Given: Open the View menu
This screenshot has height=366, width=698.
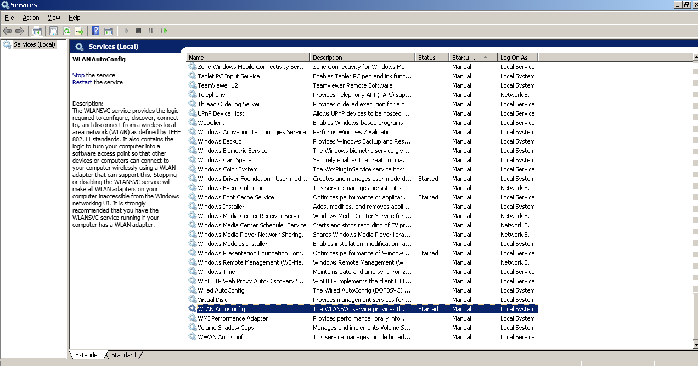Looking at the screenshot, I should (54, 18).
